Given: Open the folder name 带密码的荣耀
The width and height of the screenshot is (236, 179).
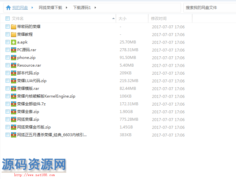Looking at the screenshot, I should click(x=29, y=27).
